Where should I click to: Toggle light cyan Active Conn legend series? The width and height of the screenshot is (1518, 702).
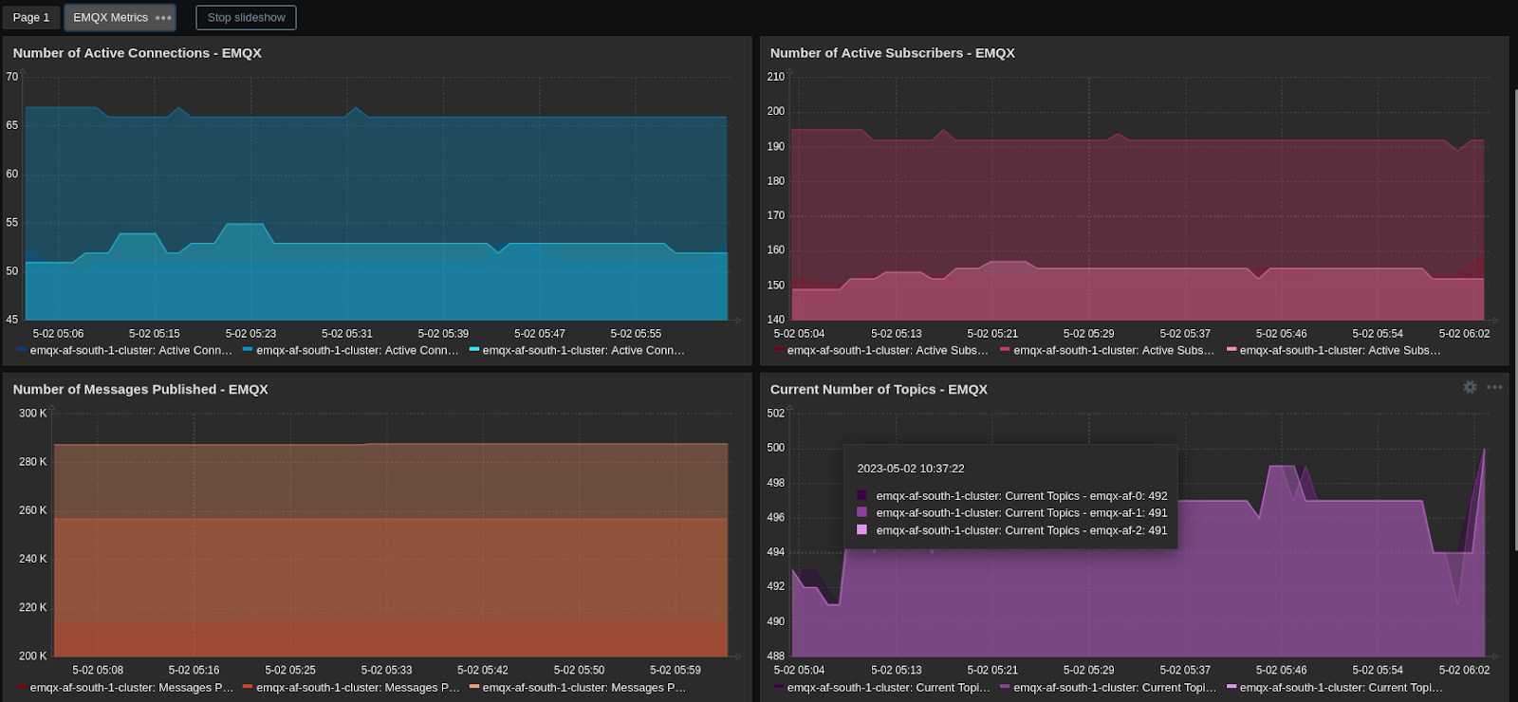pos(577,350)
